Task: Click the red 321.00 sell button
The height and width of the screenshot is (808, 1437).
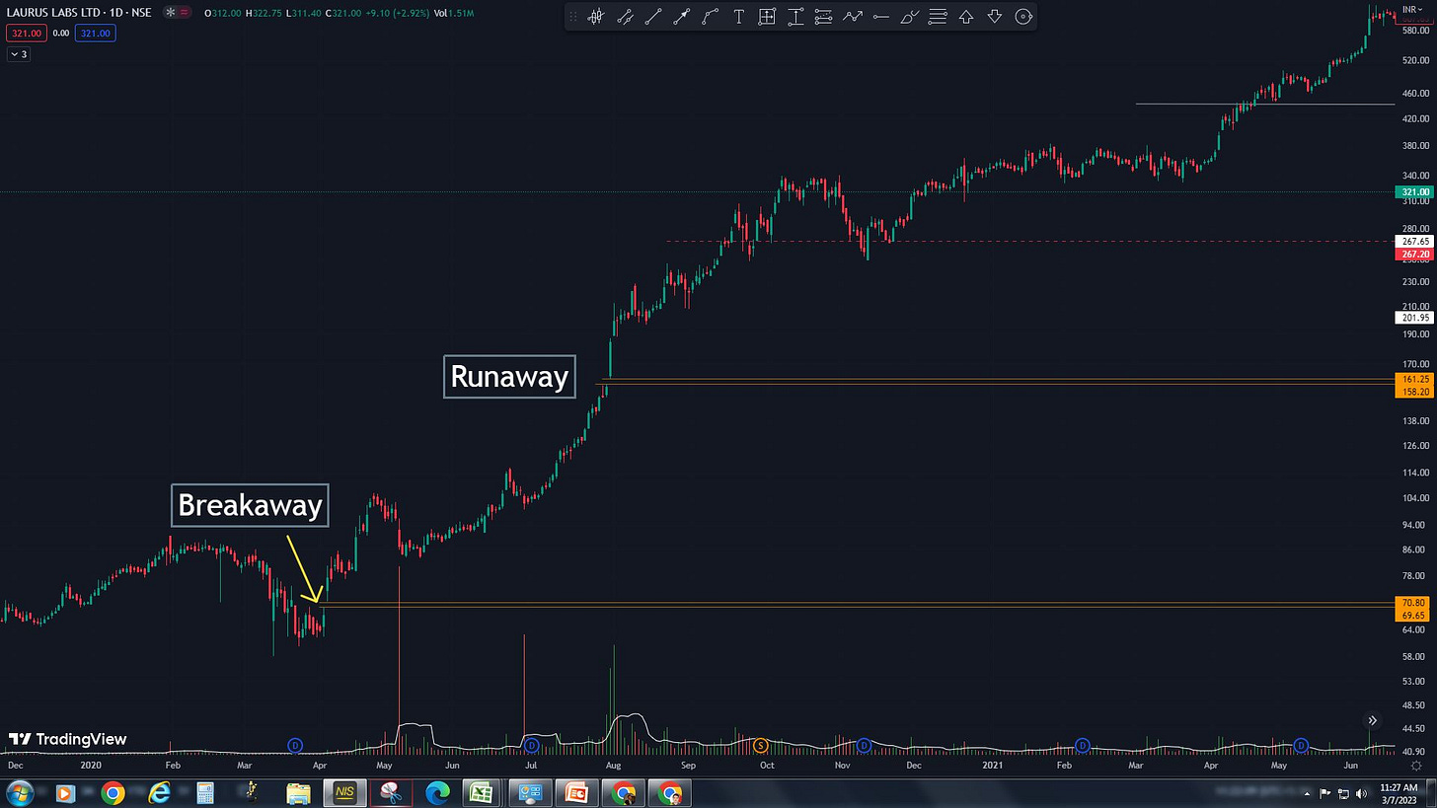Action: click(x=26, y=33)
